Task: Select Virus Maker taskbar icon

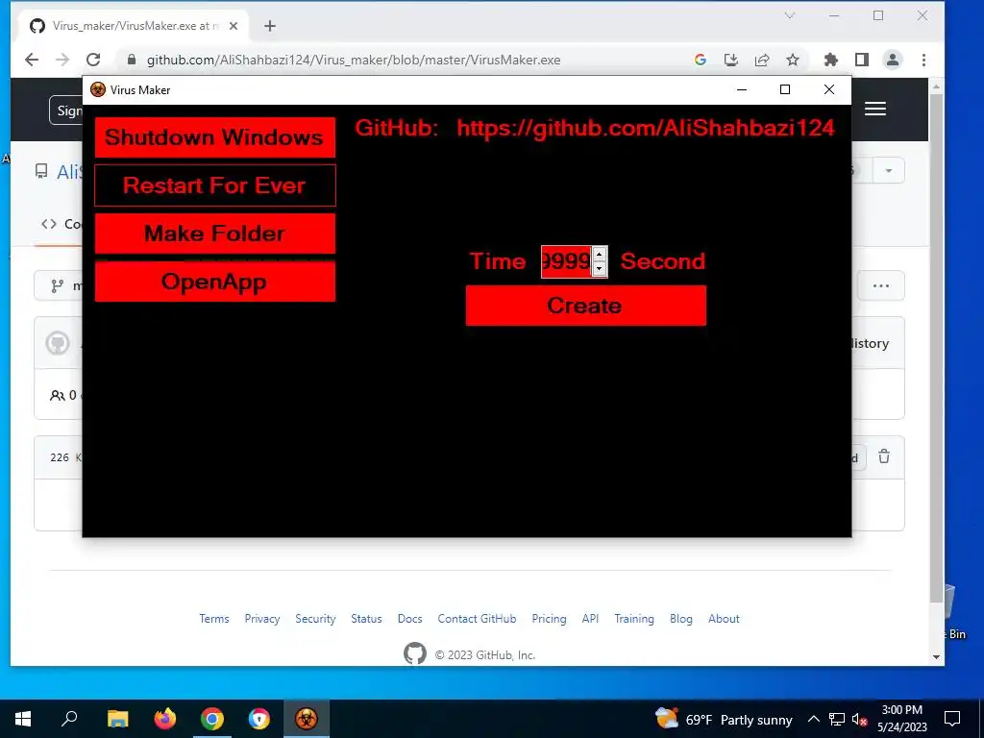Action: (x=307, y=719)
